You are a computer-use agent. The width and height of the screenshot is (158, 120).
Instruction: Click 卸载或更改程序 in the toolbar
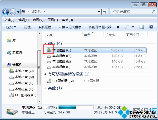click(x=70, y=27)
